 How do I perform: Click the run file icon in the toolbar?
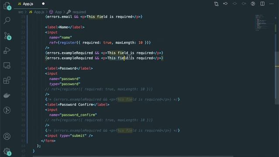tap(253, 4)
